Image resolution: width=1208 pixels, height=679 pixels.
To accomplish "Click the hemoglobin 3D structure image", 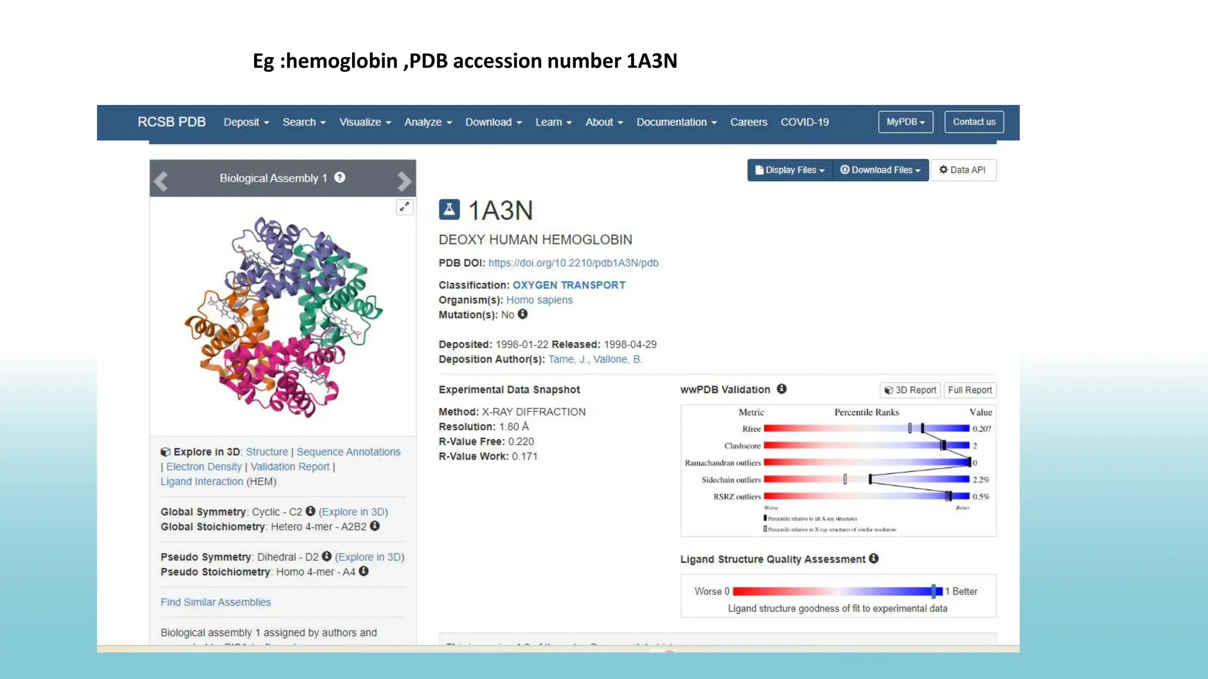I will 283,317.
